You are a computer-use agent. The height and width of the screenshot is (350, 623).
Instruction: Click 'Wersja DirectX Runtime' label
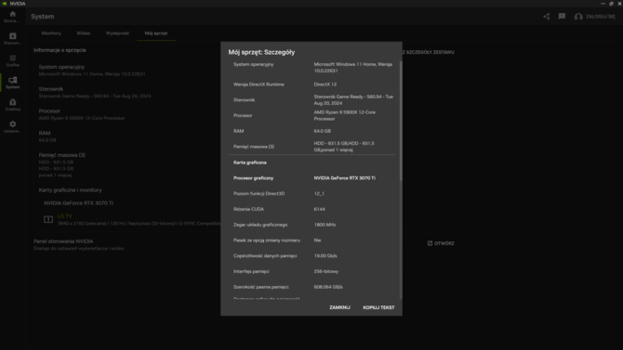pyautogui.click(x=258, y=84)
